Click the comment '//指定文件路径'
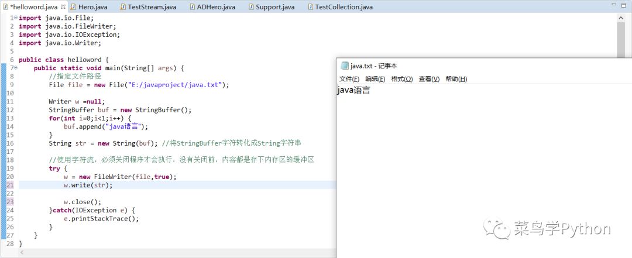This screenshot has width=632, height=258. point(75,76)
